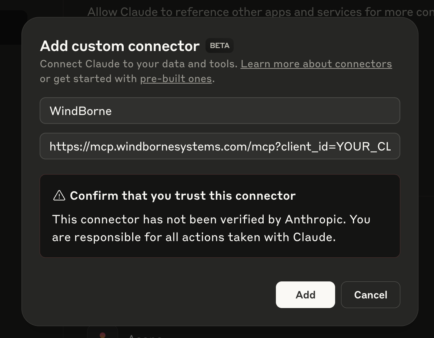Click the Allow Claude to reference text at top

coord(259,11)
